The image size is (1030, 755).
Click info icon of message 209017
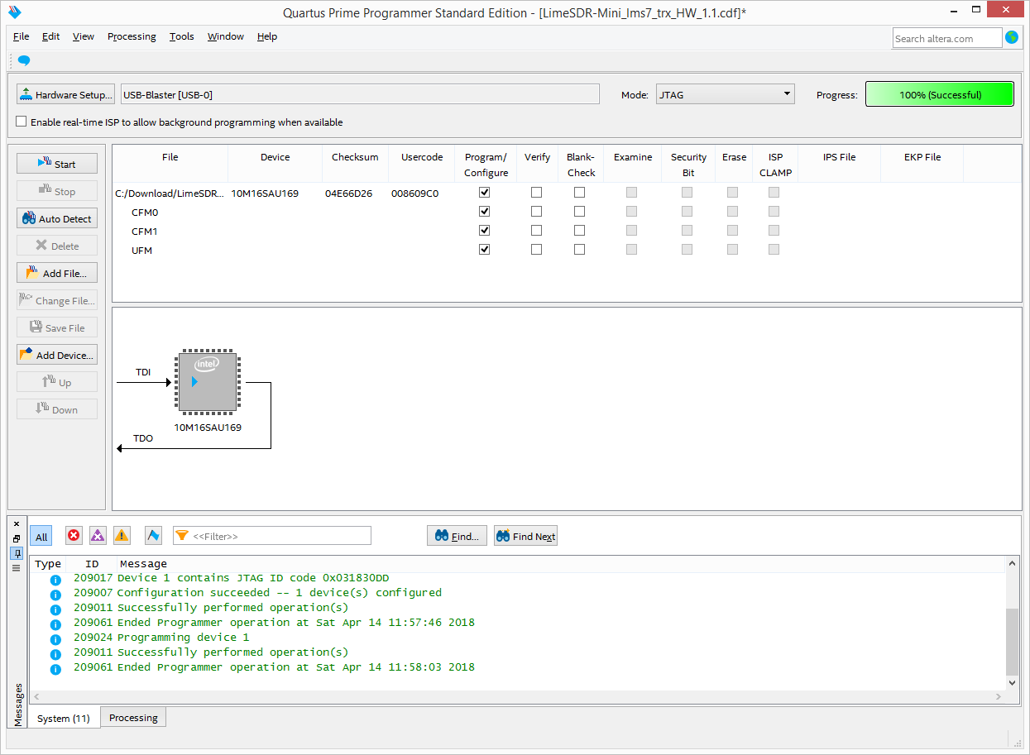[55, 580]
